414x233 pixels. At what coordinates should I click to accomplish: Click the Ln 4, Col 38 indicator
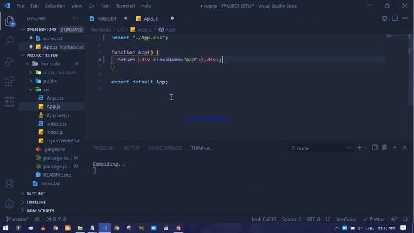tap(264, 219)
